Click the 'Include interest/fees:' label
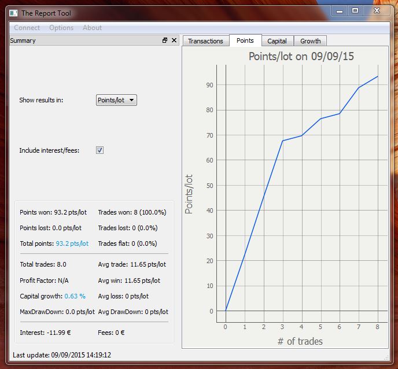Viewport: 398px width, 369px height. (x=49, y=150)
